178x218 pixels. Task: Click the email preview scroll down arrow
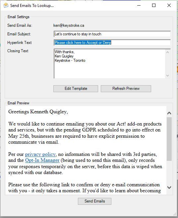click(169, 187)
